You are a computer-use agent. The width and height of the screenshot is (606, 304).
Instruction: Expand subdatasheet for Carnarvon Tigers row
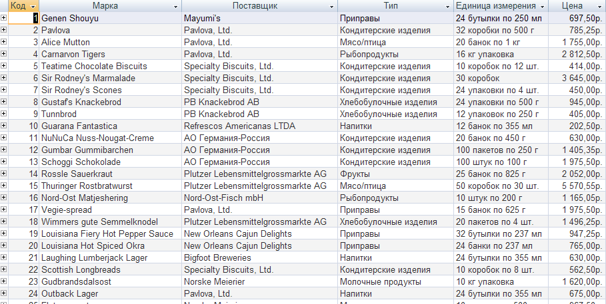[x=4, y=54]
